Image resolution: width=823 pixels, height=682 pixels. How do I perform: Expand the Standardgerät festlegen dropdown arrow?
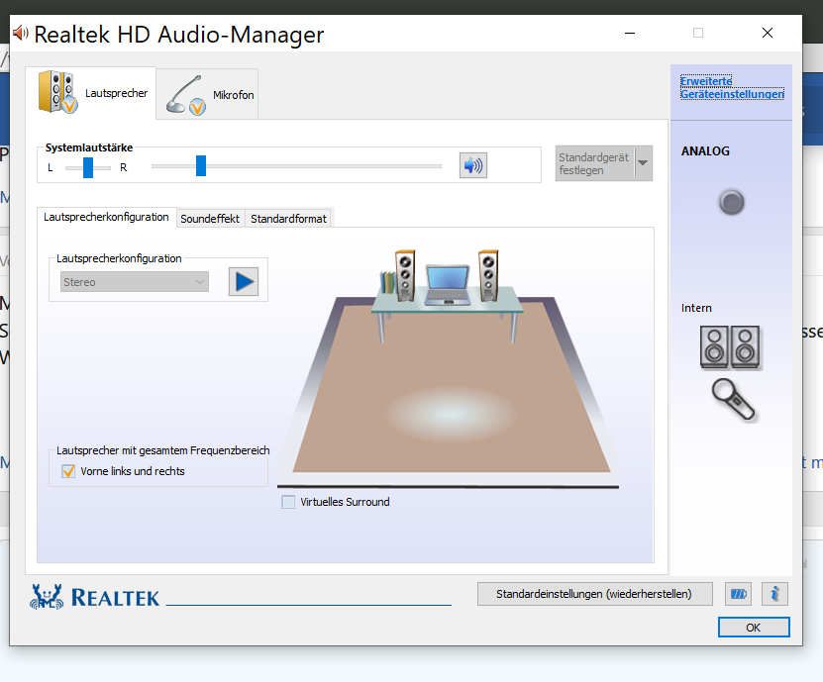click(643, 163)
